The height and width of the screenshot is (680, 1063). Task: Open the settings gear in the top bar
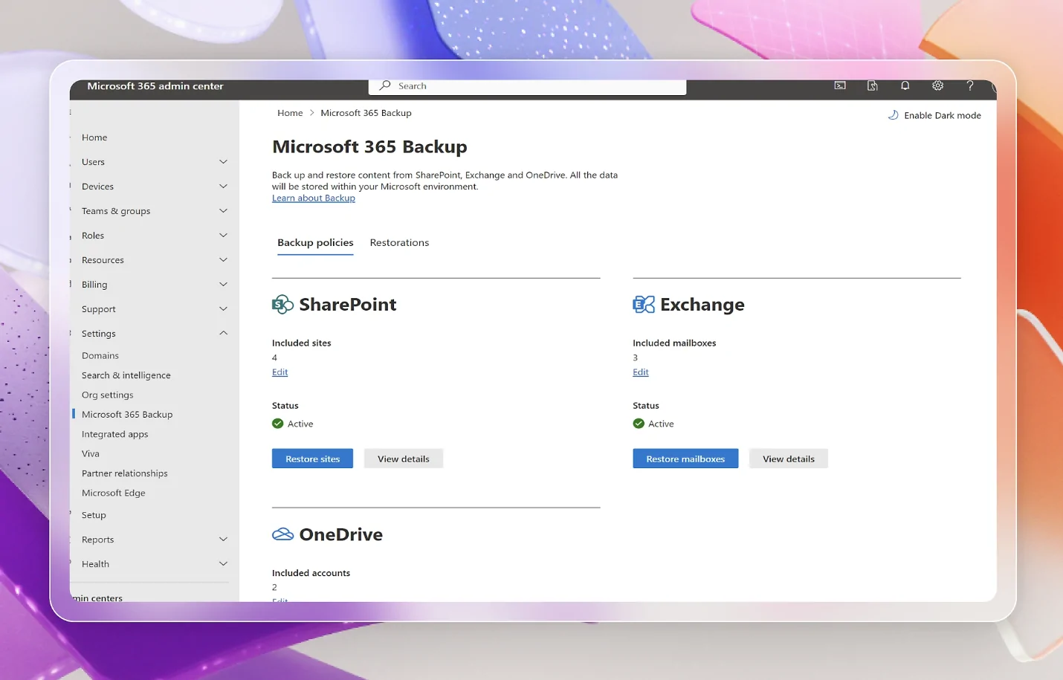937,85
